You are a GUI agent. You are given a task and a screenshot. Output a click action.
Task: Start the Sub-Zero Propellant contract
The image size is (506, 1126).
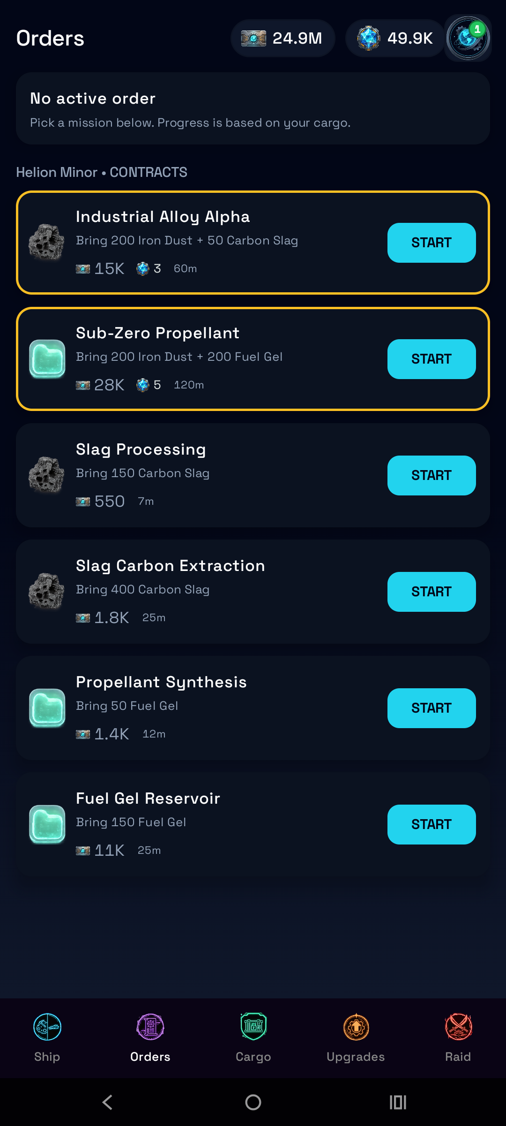pos(431,359)
